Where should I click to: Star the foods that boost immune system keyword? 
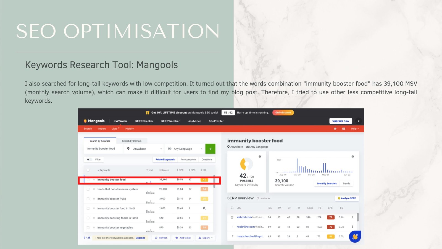(94, 189)
